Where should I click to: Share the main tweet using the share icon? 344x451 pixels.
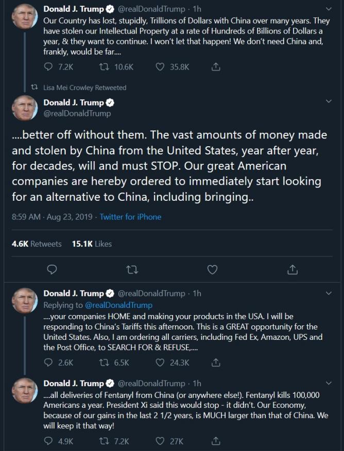click(x=292, y=269)
